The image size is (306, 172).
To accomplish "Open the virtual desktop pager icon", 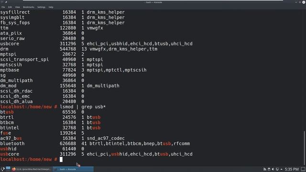I will 8,169.
